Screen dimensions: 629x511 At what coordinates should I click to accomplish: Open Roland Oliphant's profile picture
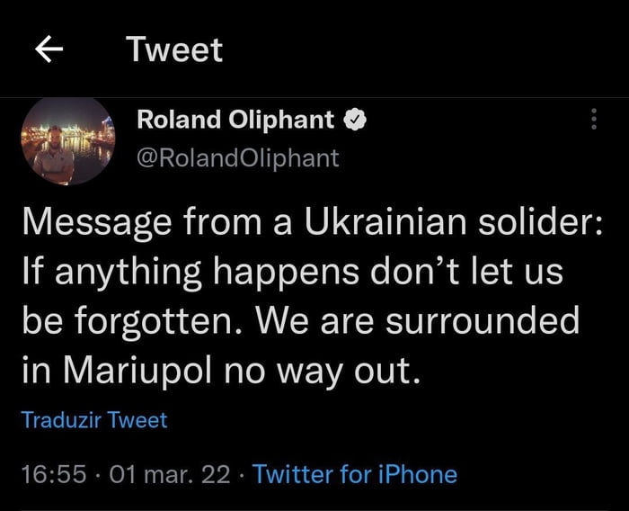tap(68, 139)
